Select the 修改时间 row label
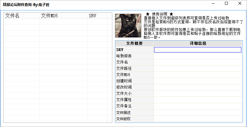Viewport: 247px width, 127px height. pos(134,87)
